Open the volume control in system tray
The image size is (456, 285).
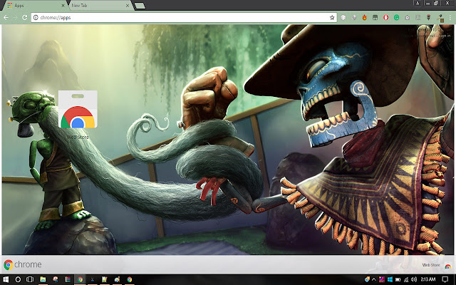[414, 280]
